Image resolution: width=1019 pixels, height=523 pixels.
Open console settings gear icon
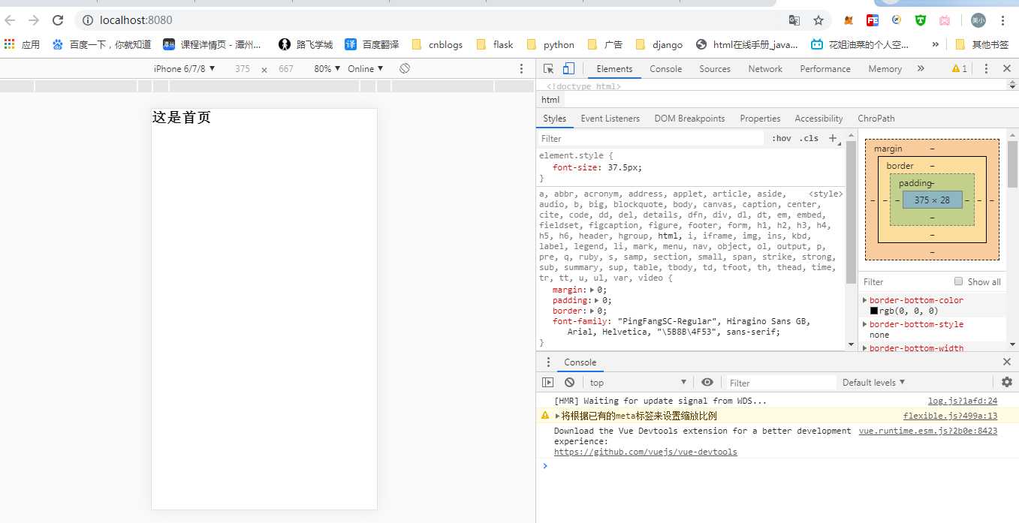pos(1007,382)
